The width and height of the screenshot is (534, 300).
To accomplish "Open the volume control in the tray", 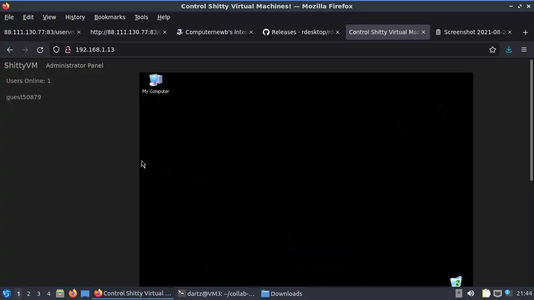I will click(471, 294).
